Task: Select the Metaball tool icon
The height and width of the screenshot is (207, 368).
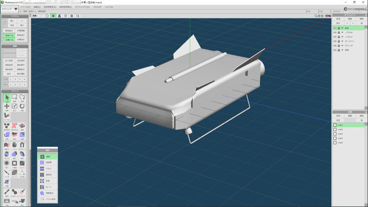Action: pyautogui.click(x=14, y=193)
